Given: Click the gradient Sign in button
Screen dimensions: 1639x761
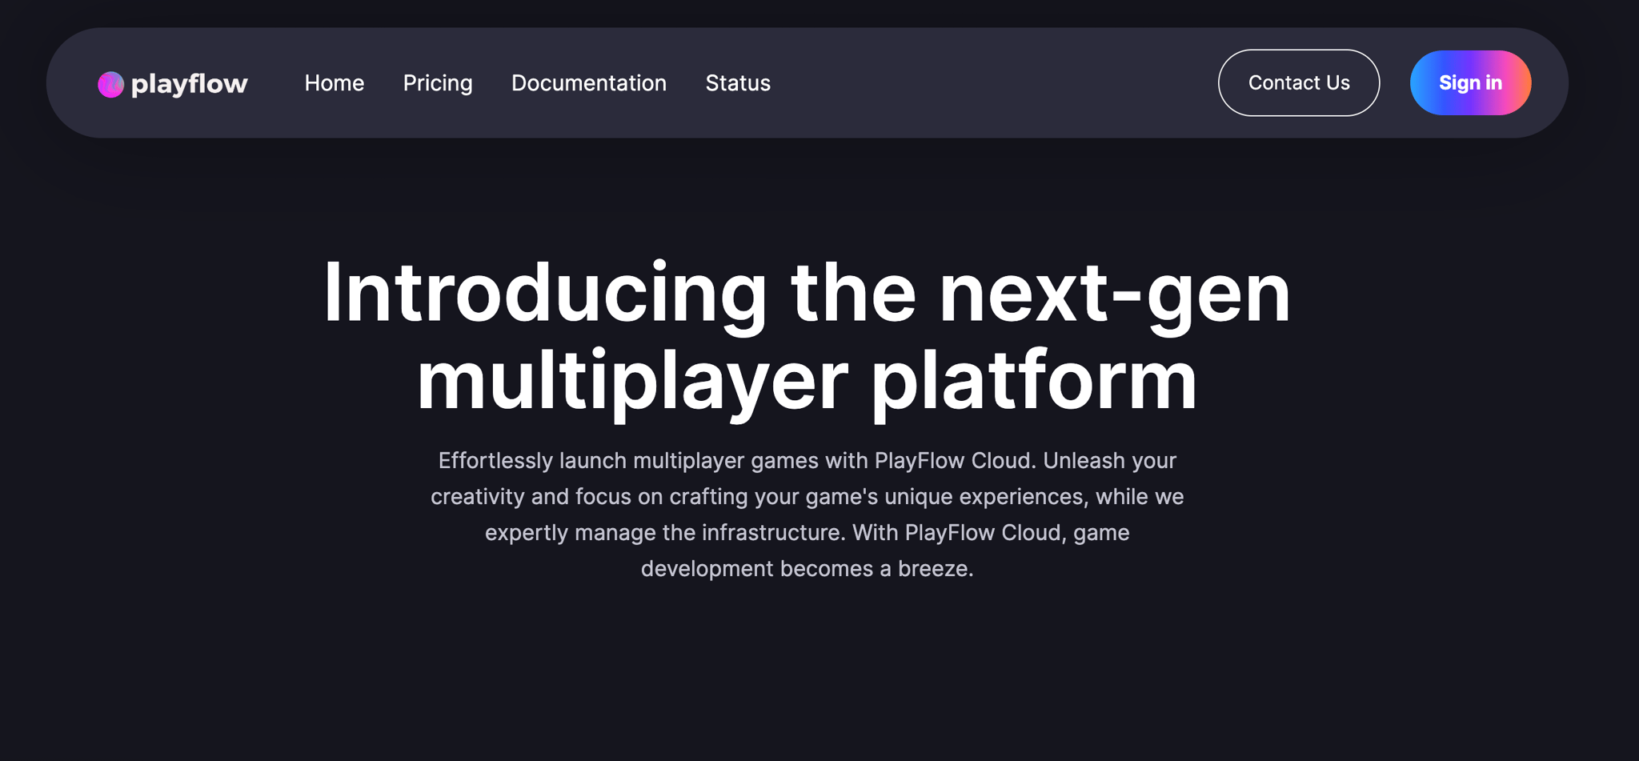Looking at the screenshot, I should 1469,83.
